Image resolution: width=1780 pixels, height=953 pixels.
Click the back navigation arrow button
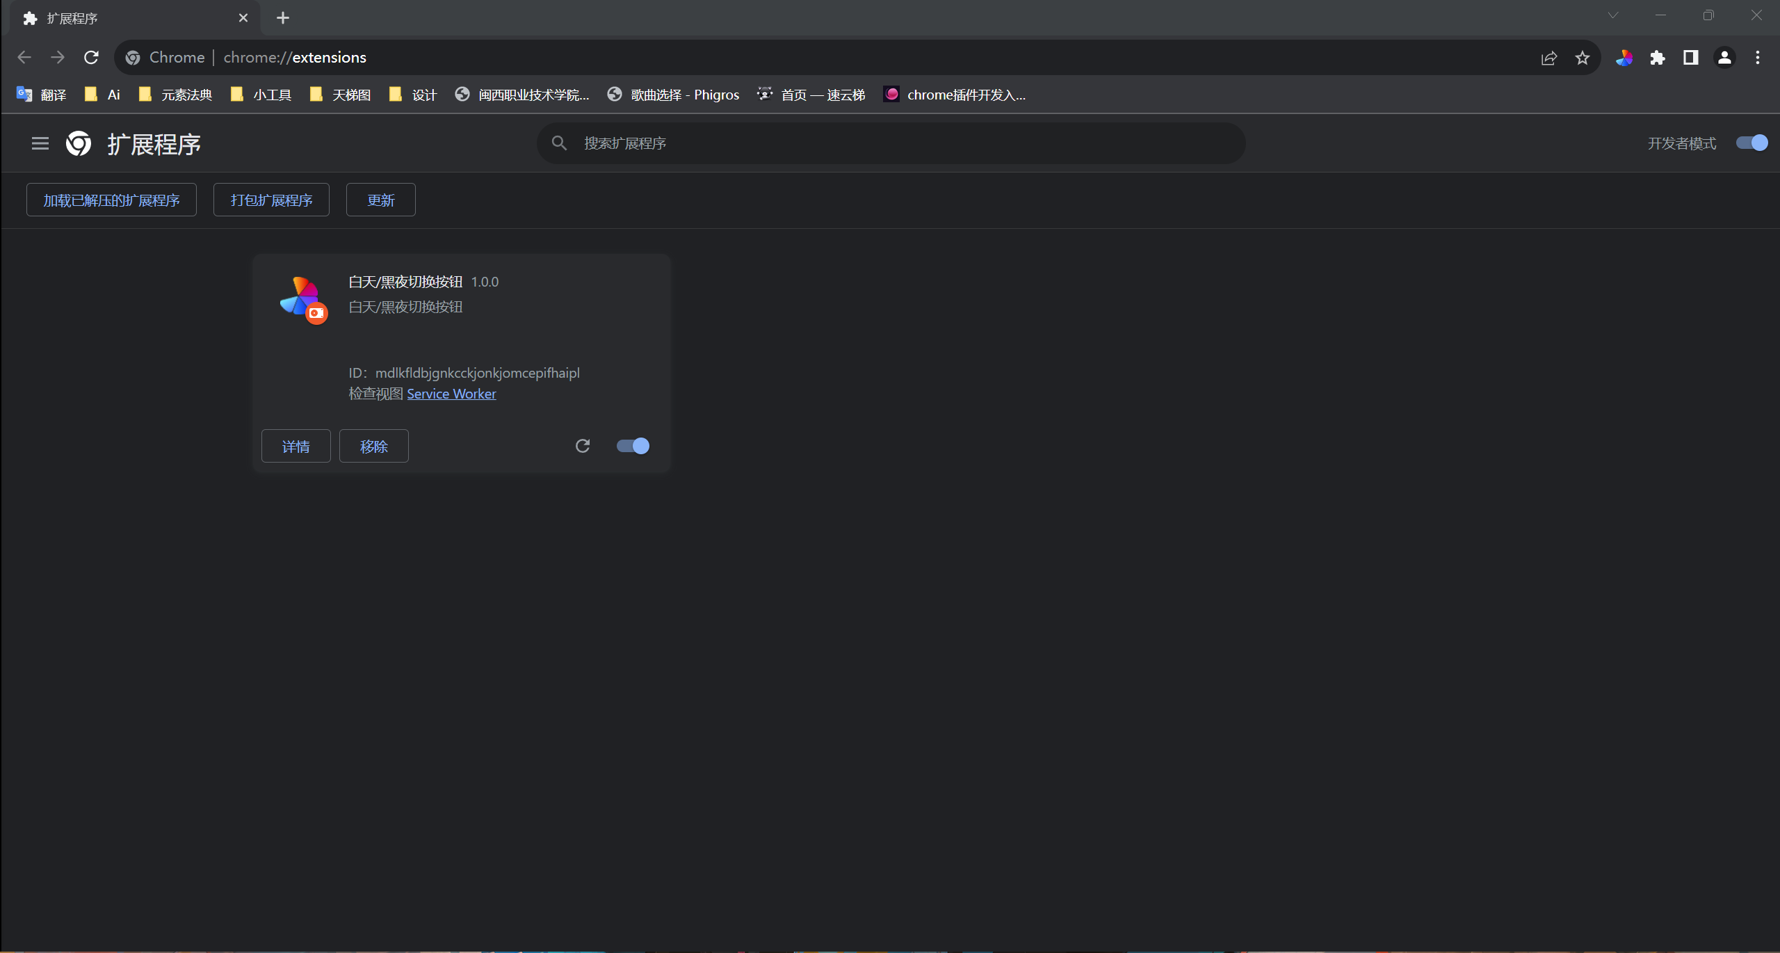pos(24,56)
